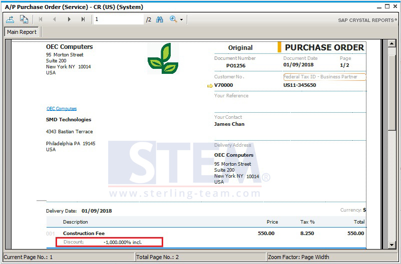Click the company logo leaf image
The width and height of the screenshot is (401, 264).
163,58
